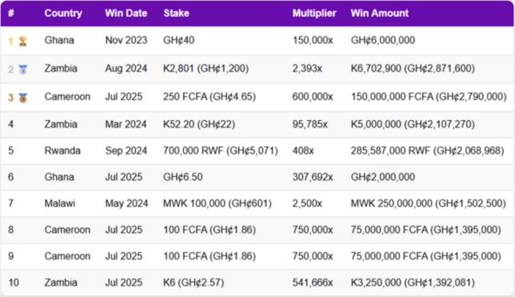Select Ghana in row 1
This screenshot has width=515, height=297.
[59, 40]
